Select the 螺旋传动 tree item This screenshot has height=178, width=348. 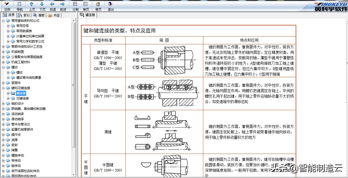17,155
